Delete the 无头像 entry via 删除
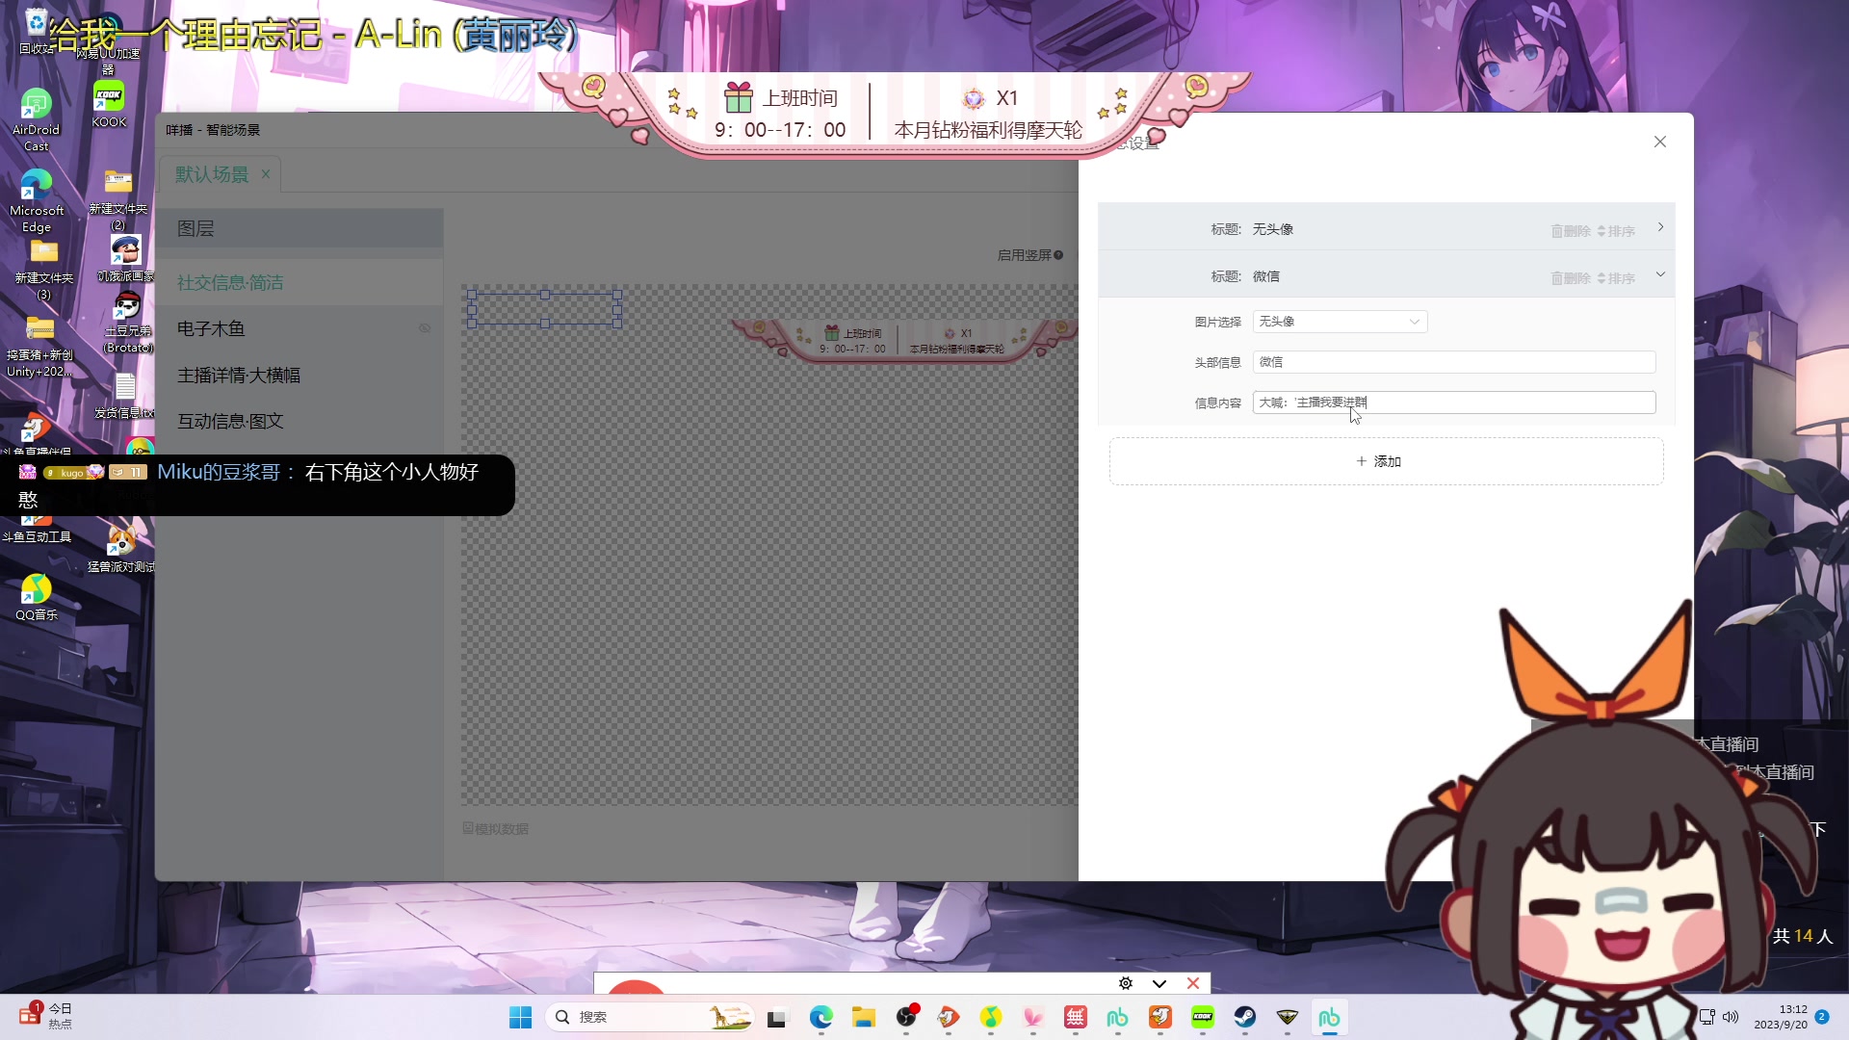The image size is (1849, 1040). pyautogui.click(x=1570, y=231)
